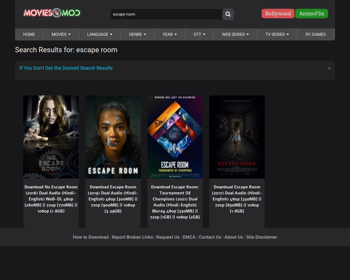Open the Tournament of Champions poster
Screen dimensions: 350x280
coord(175,137)
